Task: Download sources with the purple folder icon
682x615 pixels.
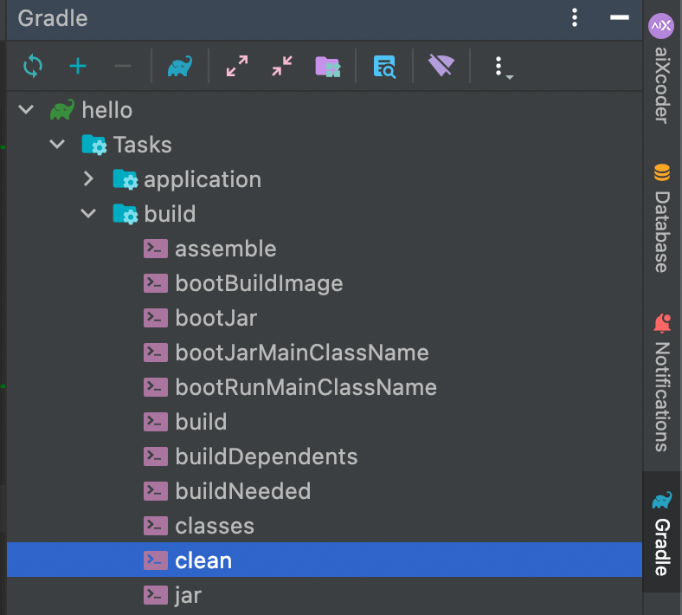Action: [x=328, y=67]
